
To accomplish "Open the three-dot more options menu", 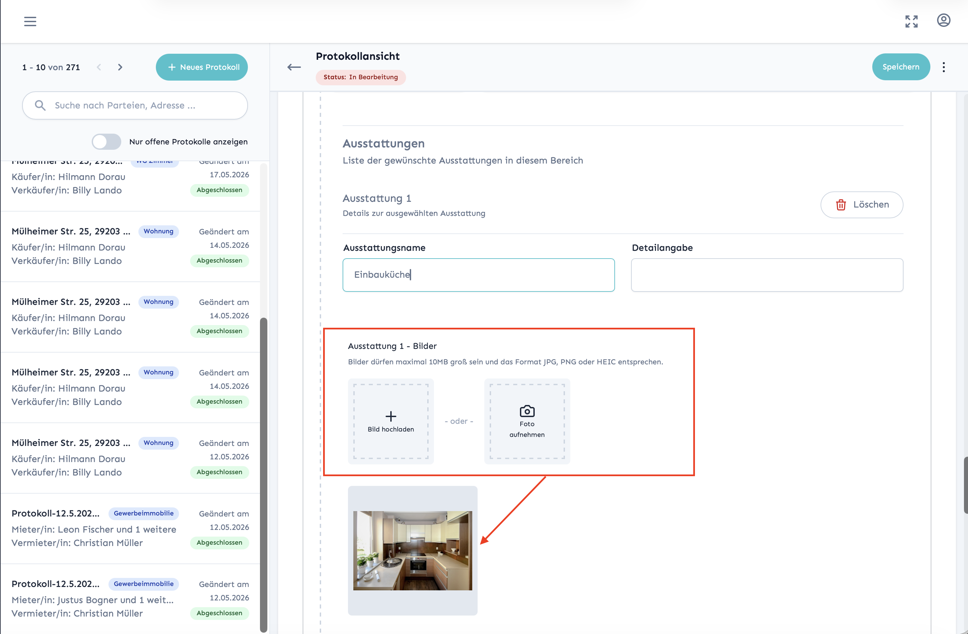I will coord(943,67).
